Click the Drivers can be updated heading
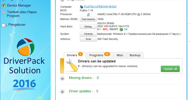 point(97,61)
